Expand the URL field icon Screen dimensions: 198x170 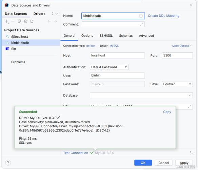click(x=190, y=106)
